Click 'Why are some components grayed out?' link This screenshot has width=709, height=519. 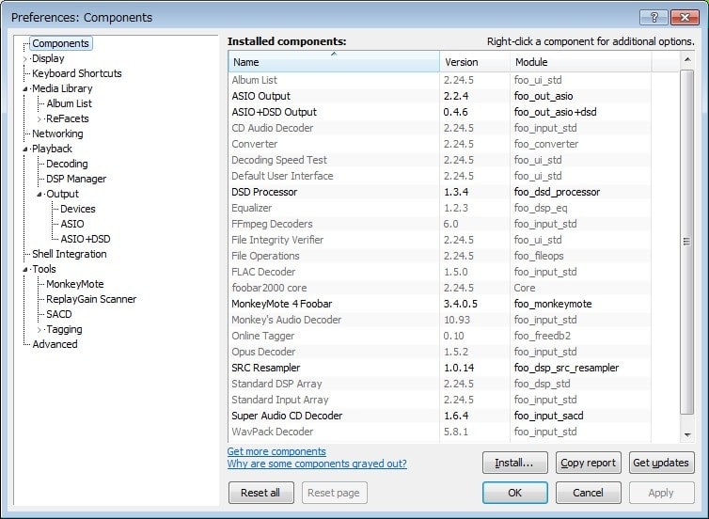click(x=317, y=464)
